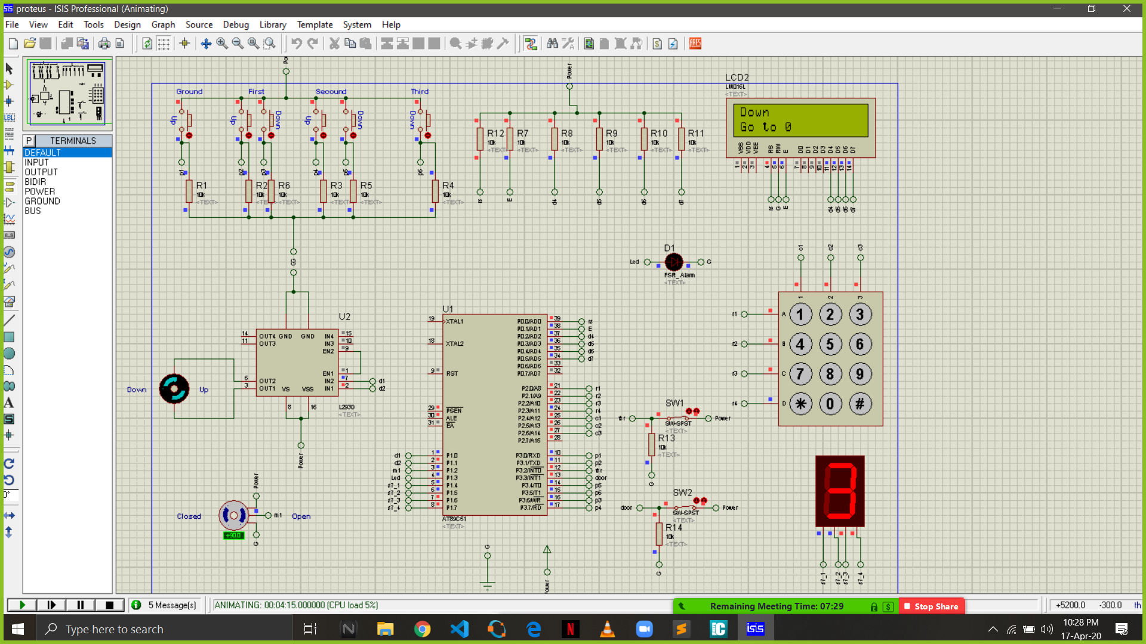Click Stop Share button
The image size is (1146, 644).
pos(931,606)
